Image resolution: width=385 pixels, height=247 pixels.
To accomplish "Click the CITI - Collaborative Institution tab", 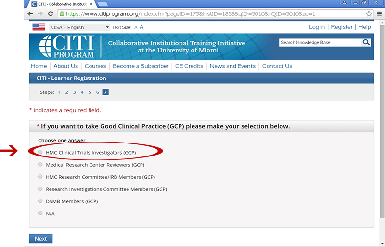I will coord(62,4).
